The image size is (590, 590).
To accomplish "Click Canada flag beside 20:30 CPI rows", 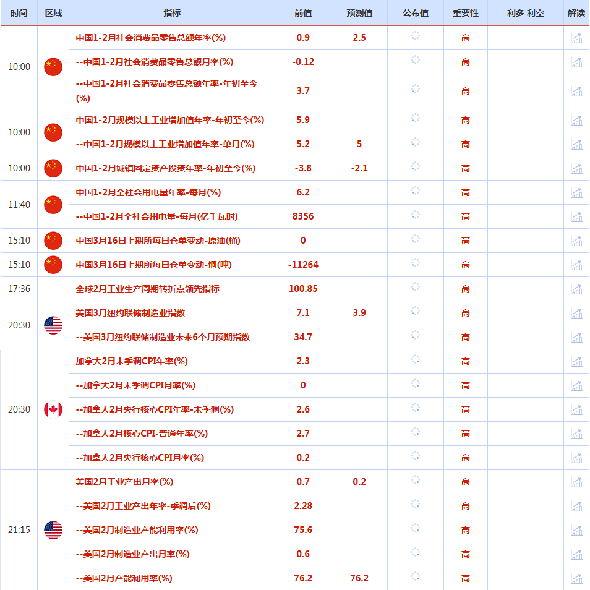I will coord(53,409).
